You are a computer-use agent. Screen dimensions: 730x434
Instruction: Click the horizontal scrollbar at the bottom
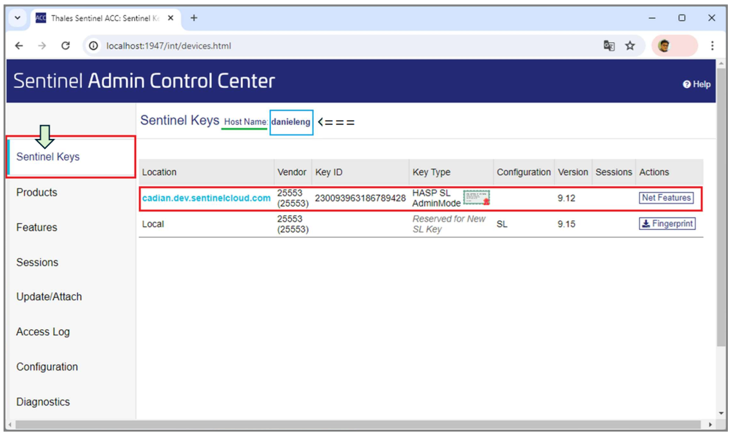point(358,425)
